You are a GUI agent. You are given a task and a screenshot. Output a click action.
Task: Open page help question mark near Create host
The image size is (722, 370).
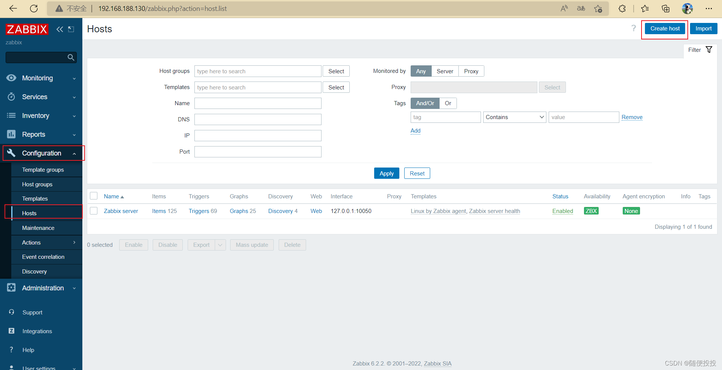(x=634, y=28)
